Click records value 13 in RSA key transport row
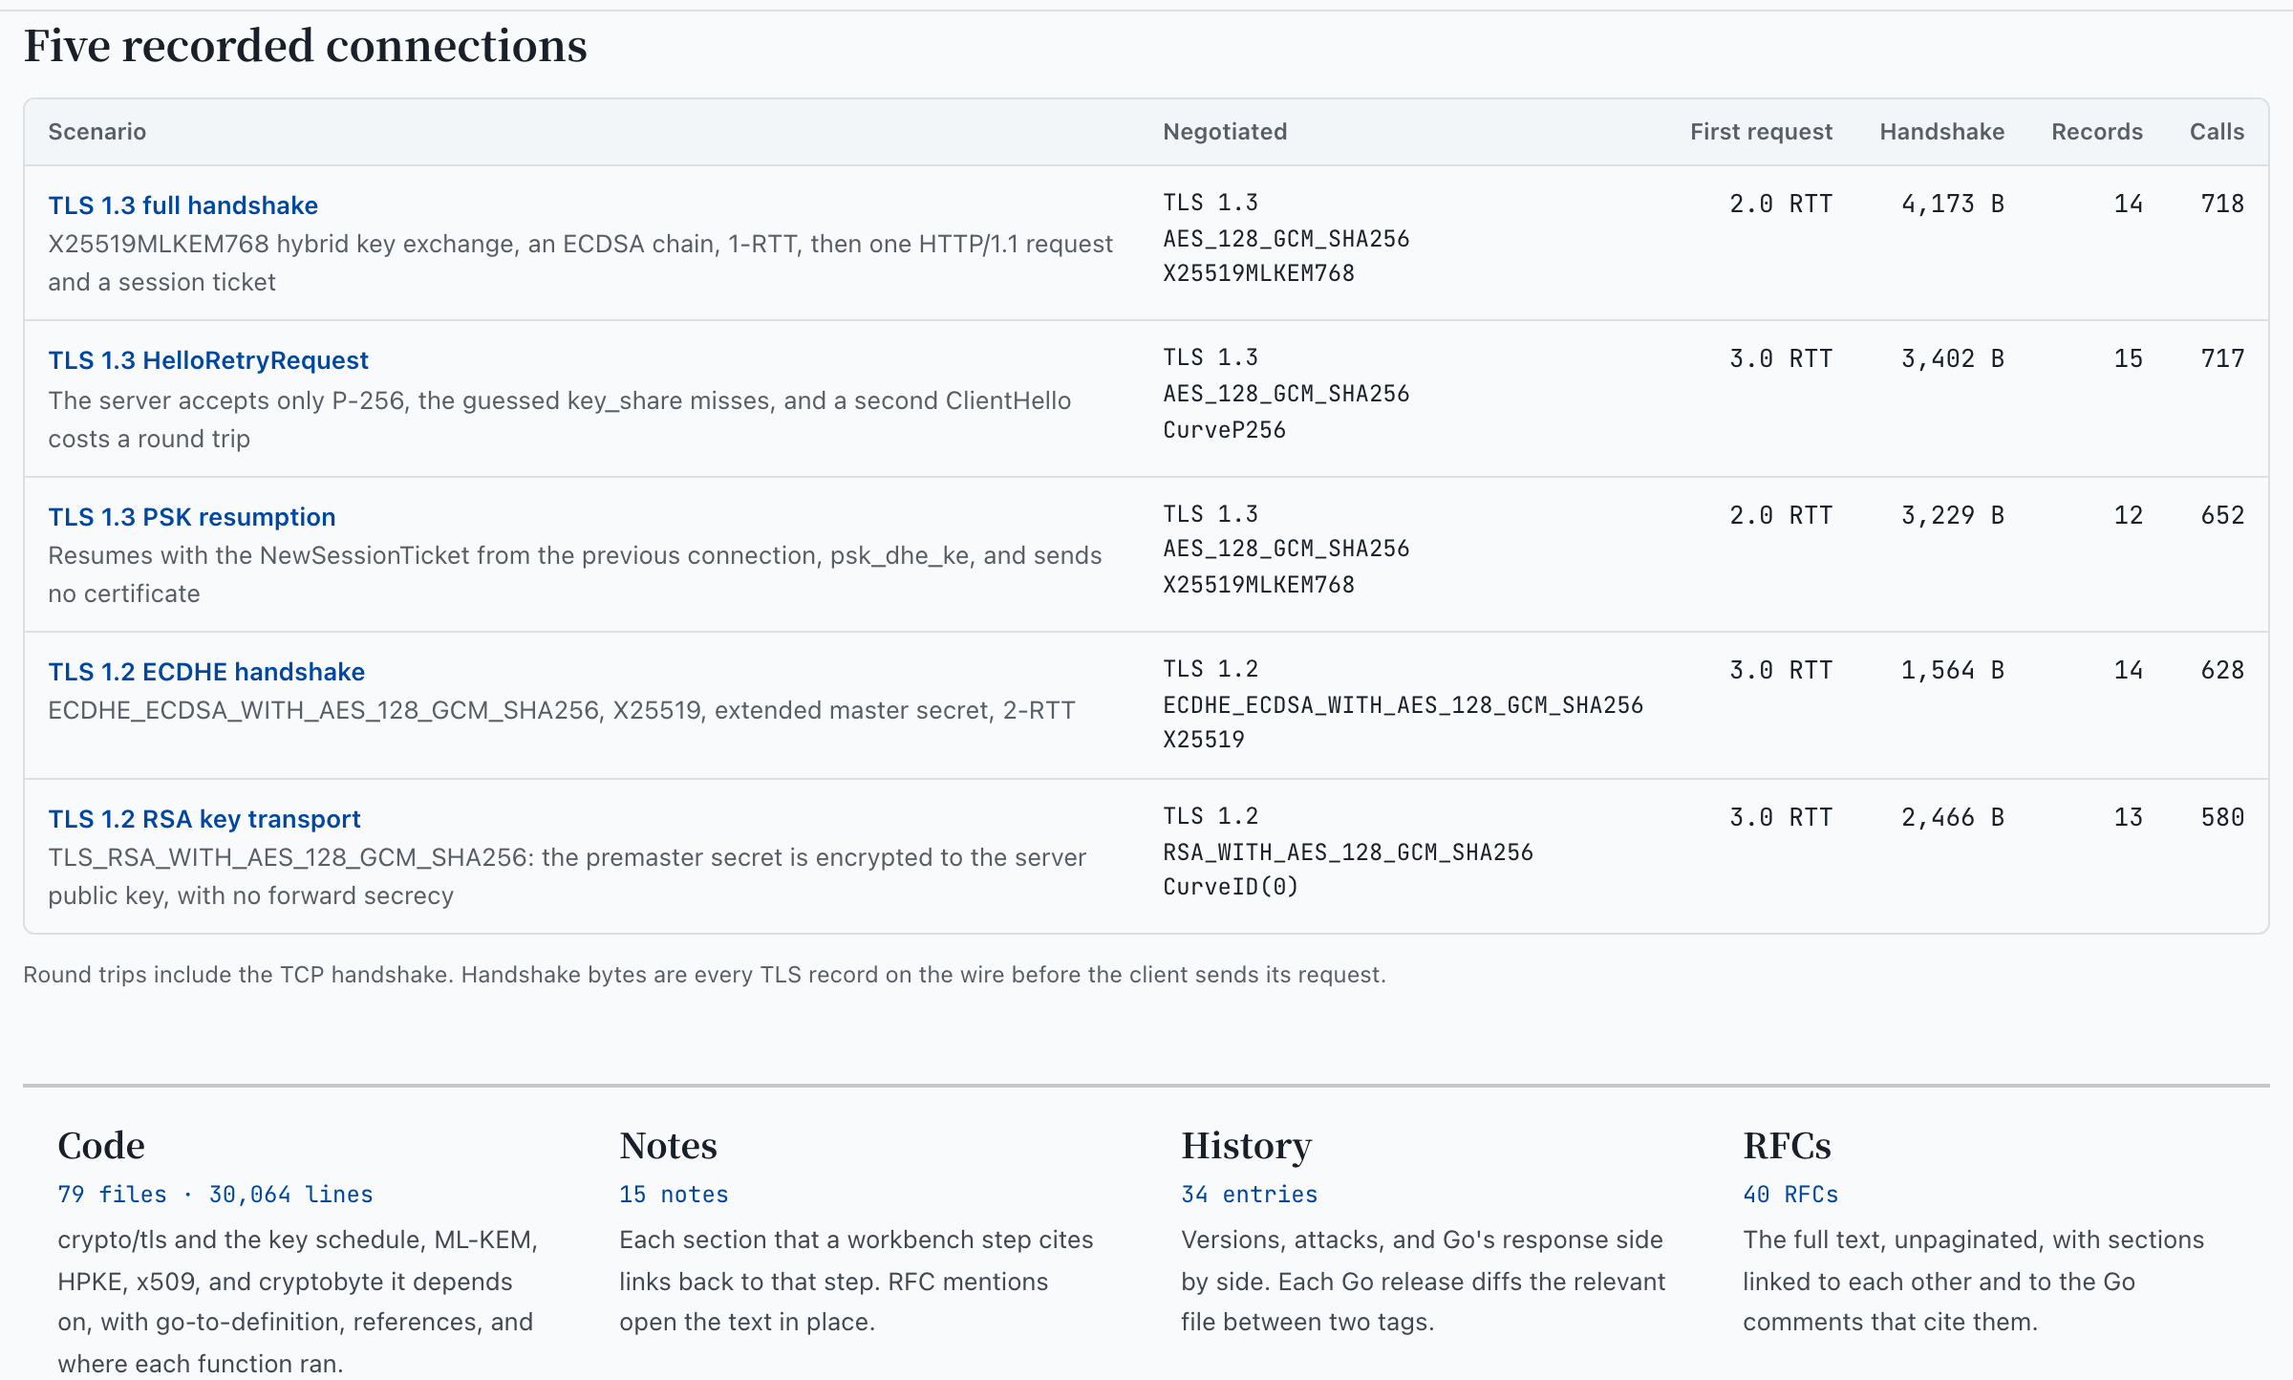The image size is (2293, 1380). [2128, 817]
